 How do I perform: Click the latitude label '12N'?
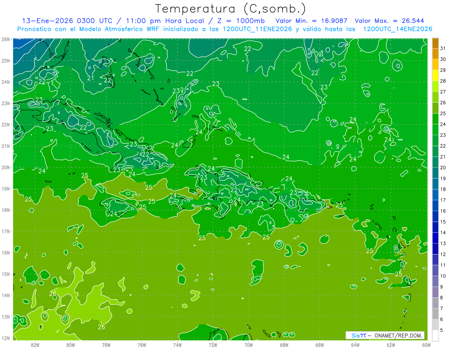(x=6, y=338)
